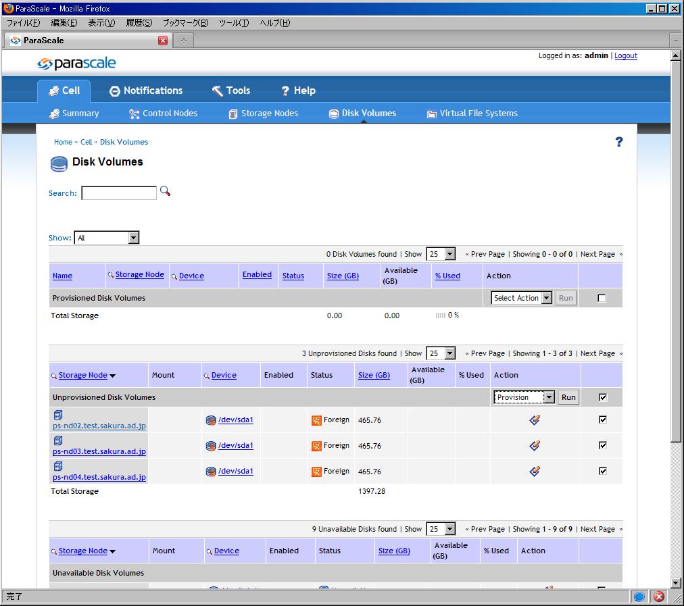Screen dimensions: 684x606
Task: Uncheck the ps-nd02 disk checkbox
Action: (x=603, y=420)
